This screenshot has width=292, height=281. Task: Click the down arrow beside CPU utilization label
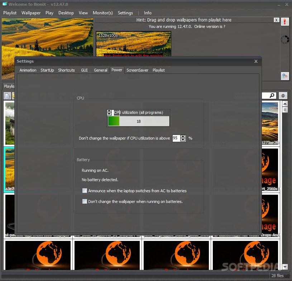pos(109,114)
